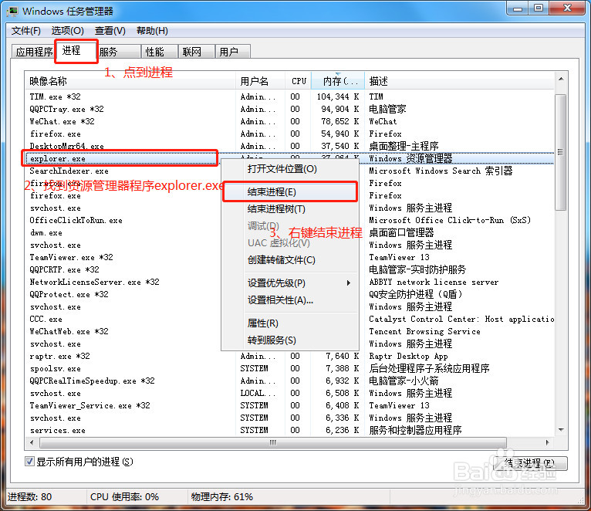Screen dimensions: 591x511
Task: Click horizontal scrollbar right arrow
Action: pos(547,442)
